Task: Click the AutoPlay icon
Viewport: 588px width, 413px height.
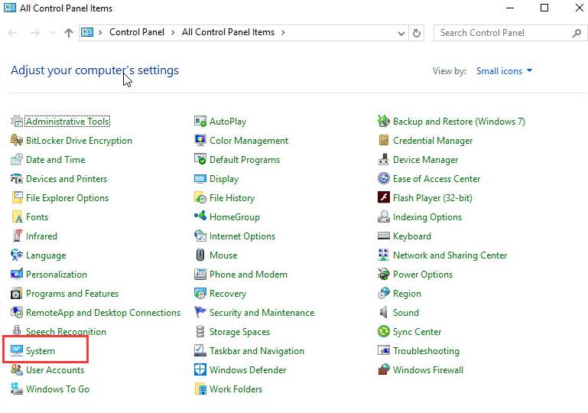Action: coord(200,121)
